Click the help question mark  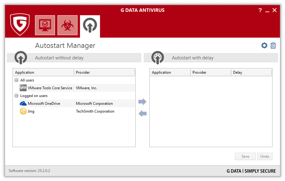(260, 10)
